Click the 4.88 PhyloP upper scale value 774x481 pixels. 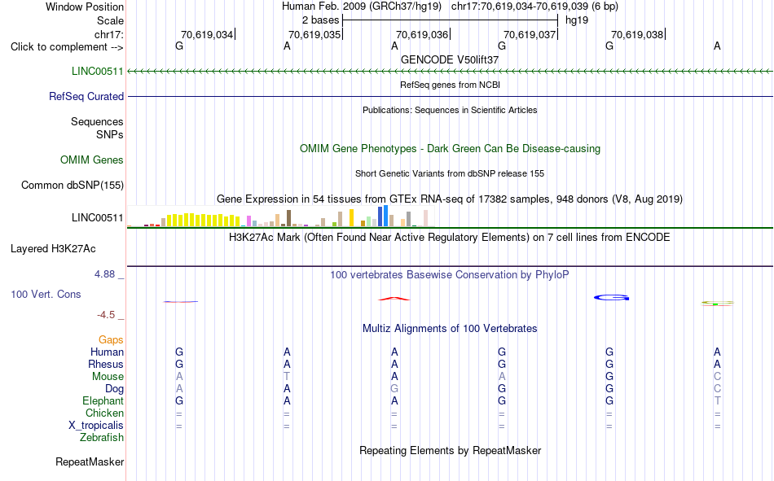pos(104,274)
